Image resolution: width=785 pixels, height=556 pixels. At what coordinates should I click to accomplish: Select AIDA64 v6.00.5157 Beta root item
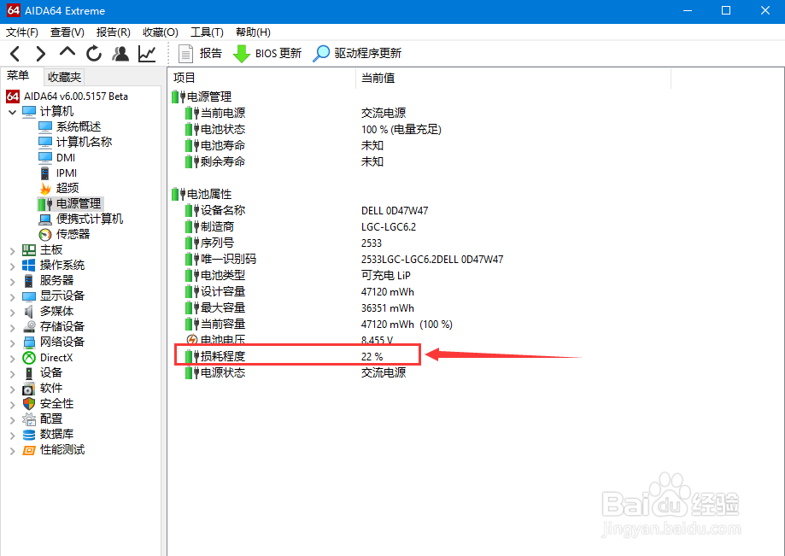pyautogui.click(x=67, y=97)
